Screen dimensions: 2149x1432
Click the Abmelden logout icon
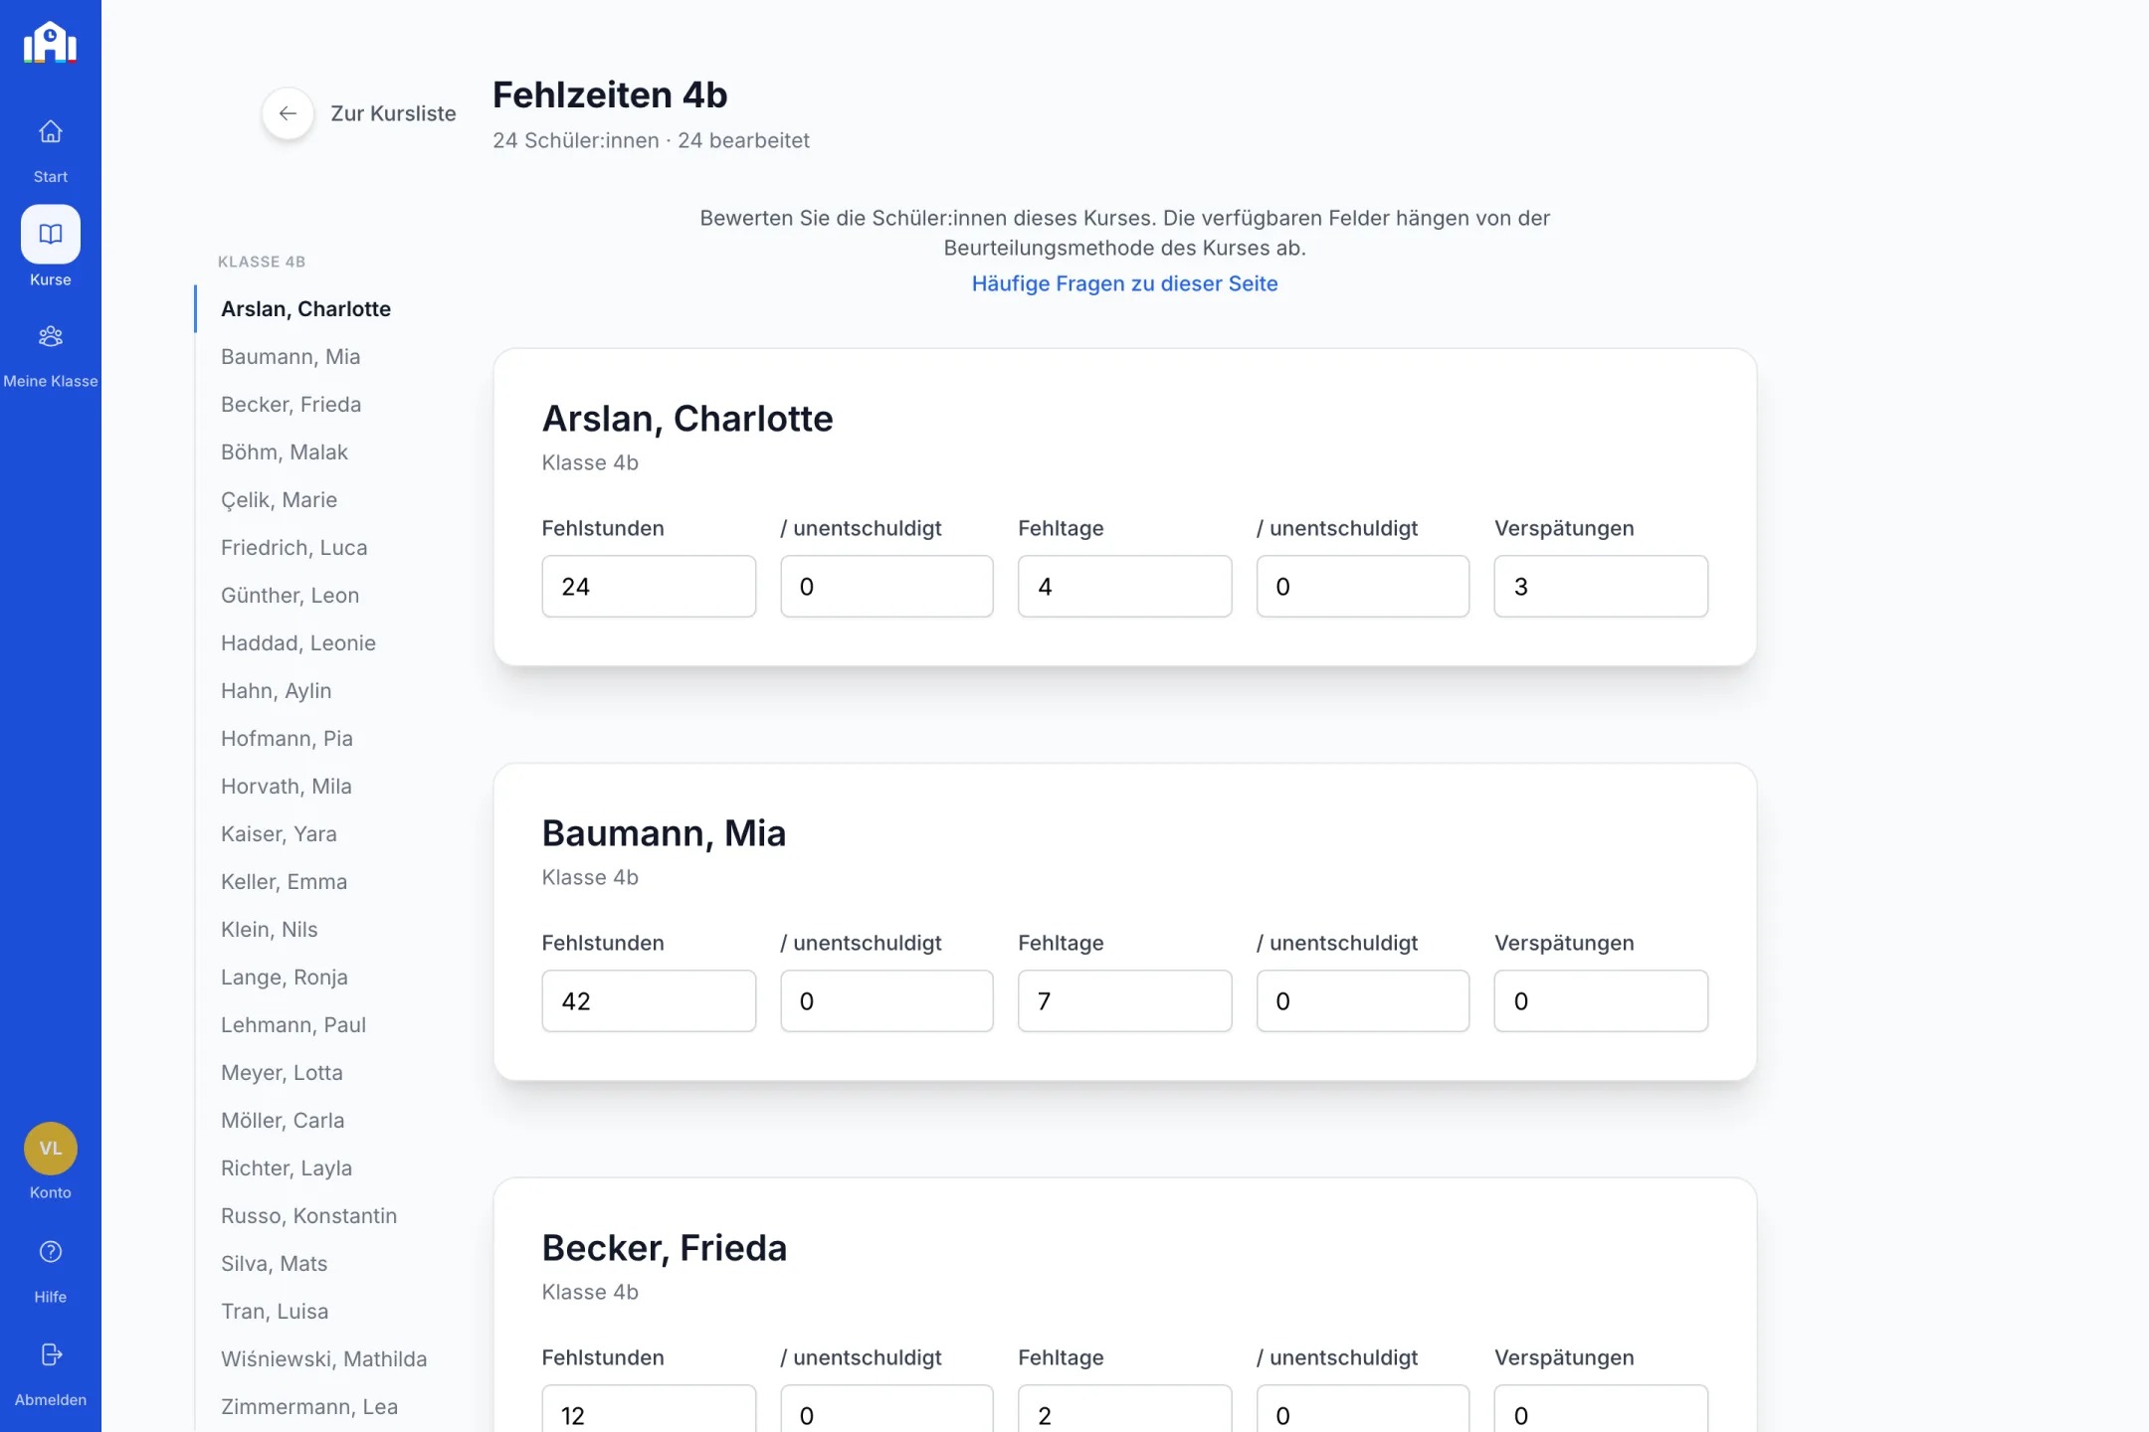51,1354
